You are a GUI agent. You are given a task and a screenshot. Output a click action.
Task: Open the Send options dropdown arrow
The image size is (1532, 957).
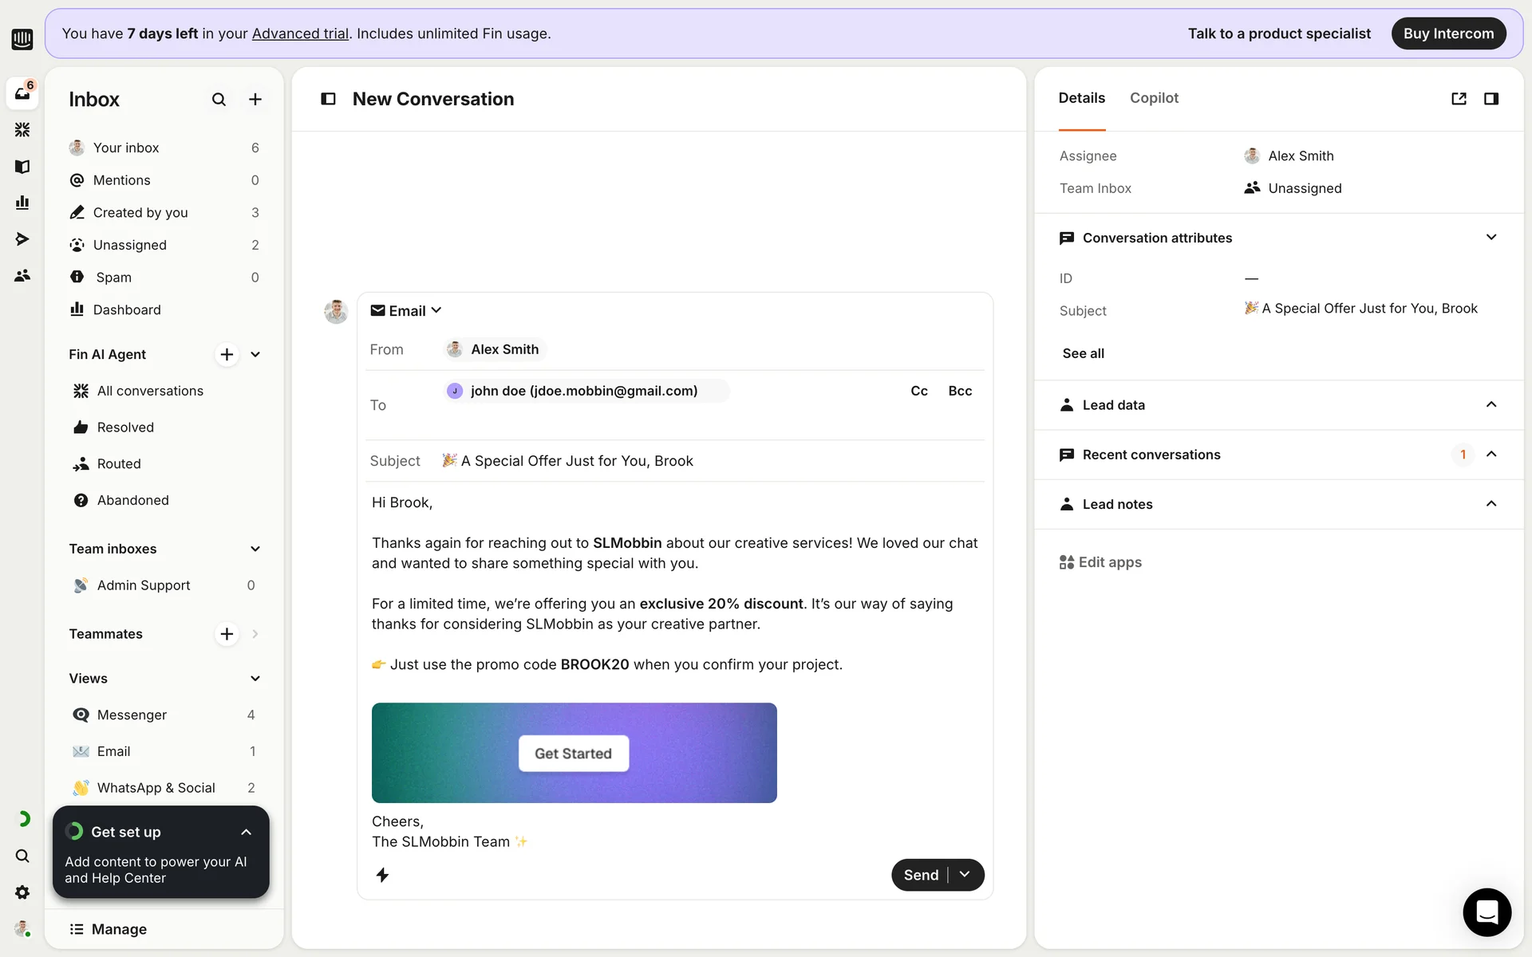click(x=965, y=875)
